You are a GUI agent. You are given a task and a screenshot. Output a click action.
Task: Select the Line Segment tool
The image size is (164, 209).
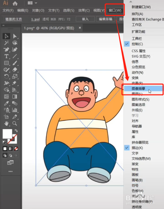[15, 56]
